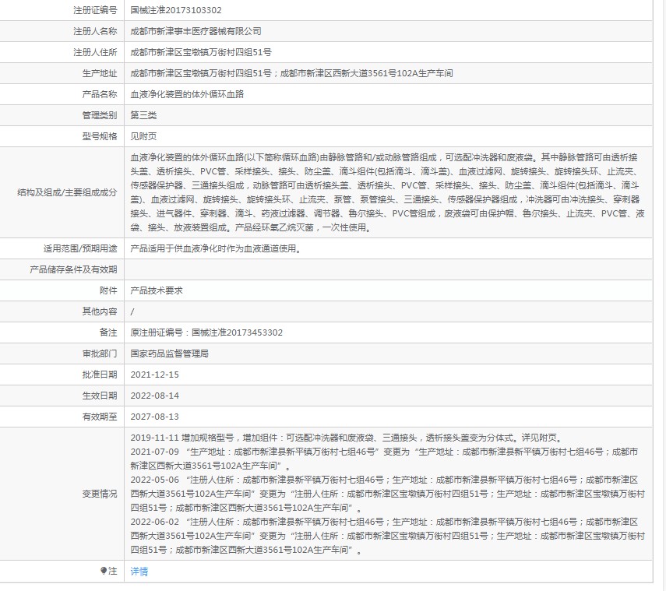This screenshot has height=591, width=666.
Task: Click the 变更情况 label
Action: coord(100,494)
